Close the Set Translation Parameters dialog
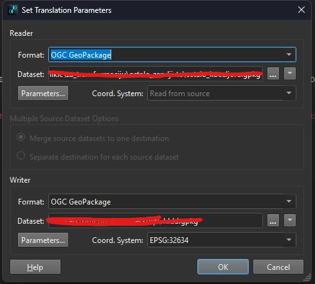Image resolution: width=315 pixels, height=284 pixels. click(x=301, y=10)
